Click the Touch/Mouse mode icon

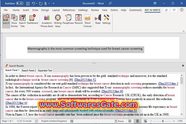coord(46,4)
